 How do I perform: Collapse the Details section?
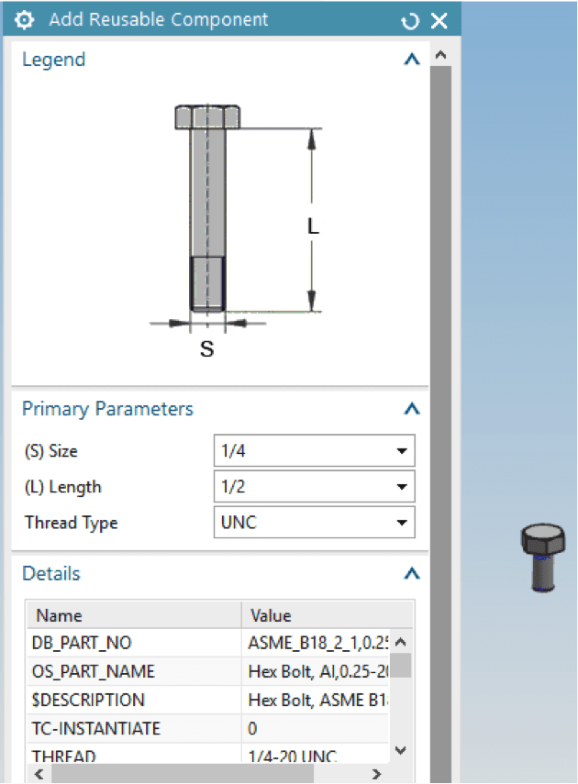(411, 573)
